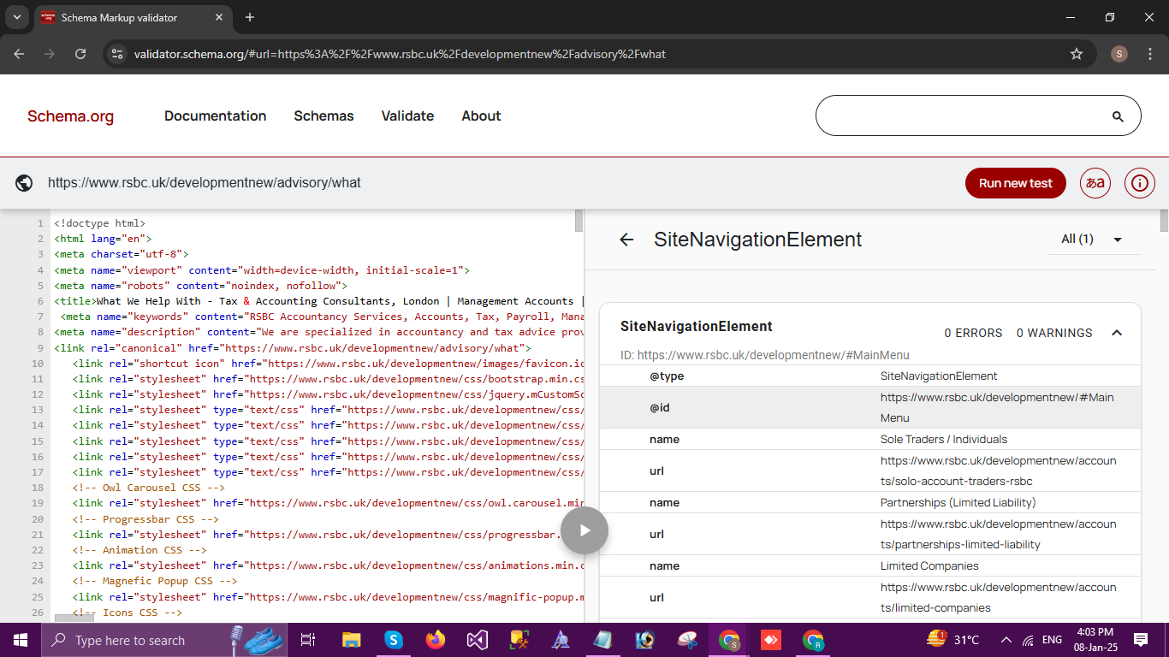Image resolution: width=1169 pixels, height=657 pixels.
Task: Open File Explorer from the taskbar
Action: pyautogui.click(x=351, y=640)
